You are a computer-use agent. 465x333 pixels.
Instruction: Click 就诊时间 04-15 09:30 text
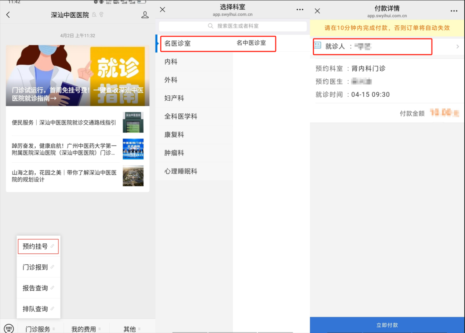point(353,94)
